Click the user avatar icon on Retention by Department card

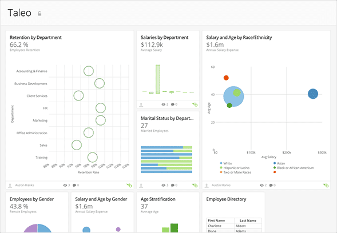(10, 186)
